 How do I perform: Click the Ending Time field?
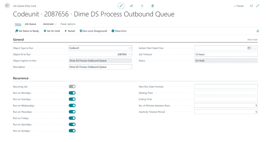226,99
